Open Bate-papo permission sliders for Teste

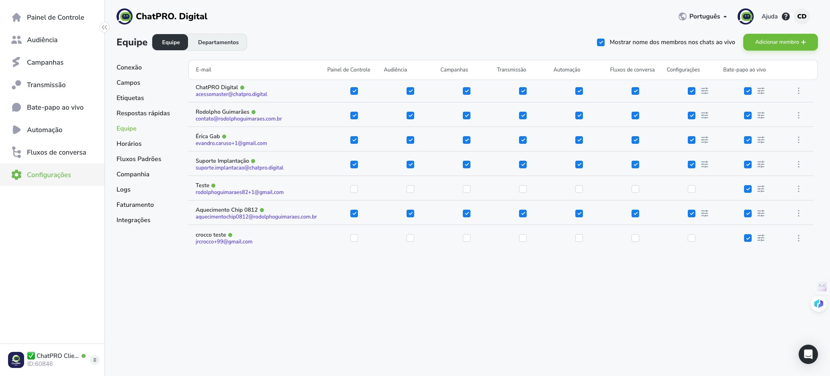[761, 189]
